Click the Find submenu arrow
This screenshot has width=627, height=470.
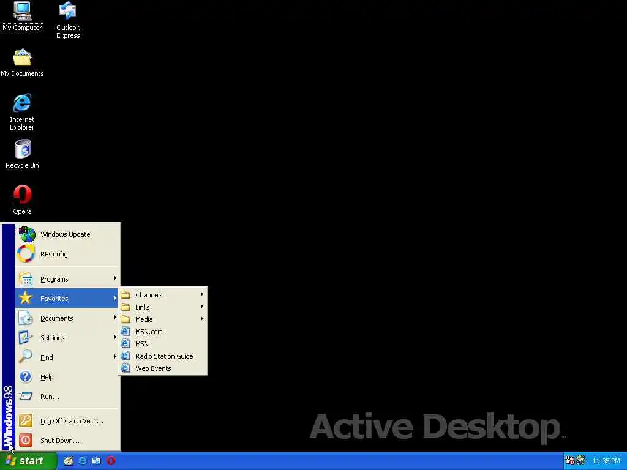pyautogui.click(x=115, y=357)
